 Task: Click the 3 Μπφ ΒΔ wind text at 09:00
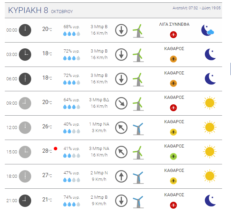tap(99, 100)
